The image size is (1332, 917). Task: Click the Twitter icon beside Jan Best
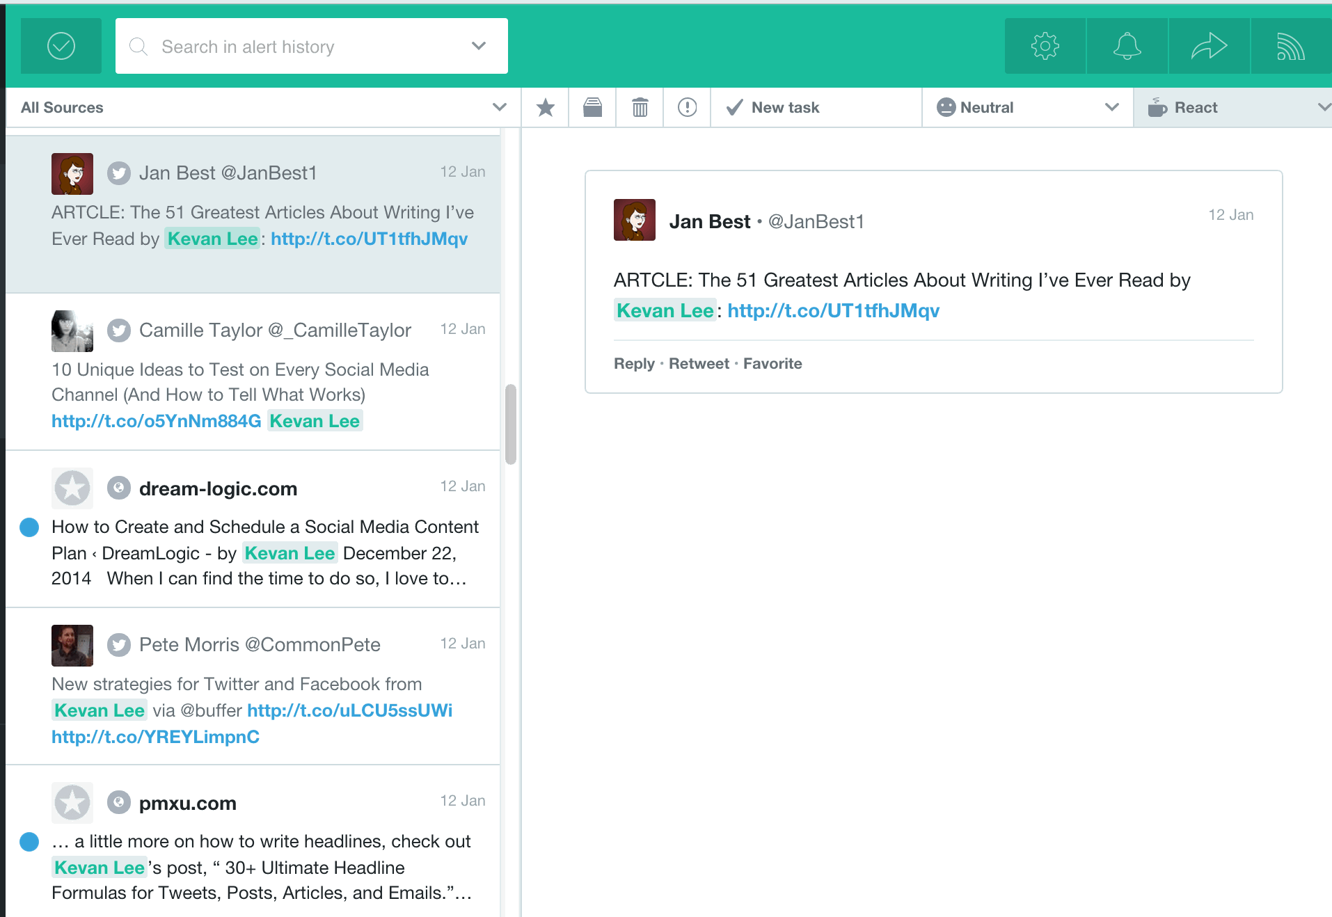(x=119, y=173)
